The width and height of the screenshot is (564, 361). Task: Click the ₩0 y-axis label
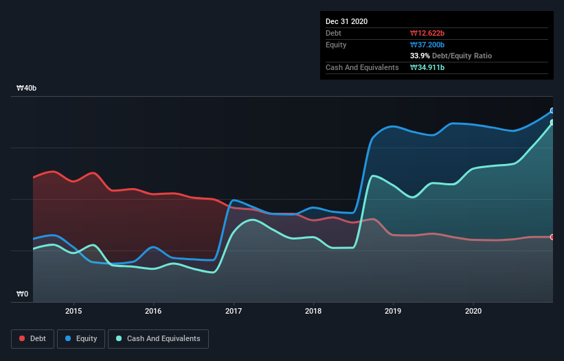[x=22, y=294]
